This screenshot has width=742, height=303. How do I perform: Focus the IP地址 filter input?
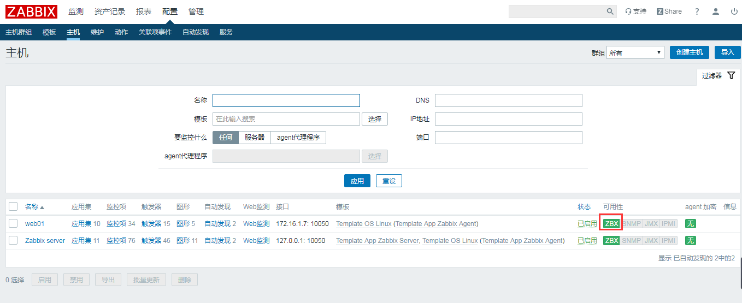pos(509,119)
